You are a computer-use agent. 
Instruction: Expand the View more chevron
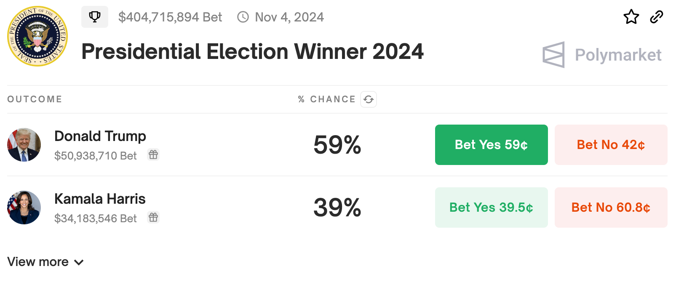coord(79,262)
